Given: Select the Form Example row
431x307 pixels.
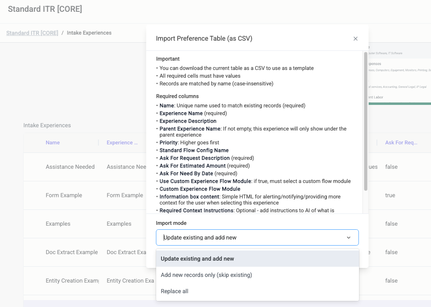Looking at the screenshot, I should click(x=64, y=195).
